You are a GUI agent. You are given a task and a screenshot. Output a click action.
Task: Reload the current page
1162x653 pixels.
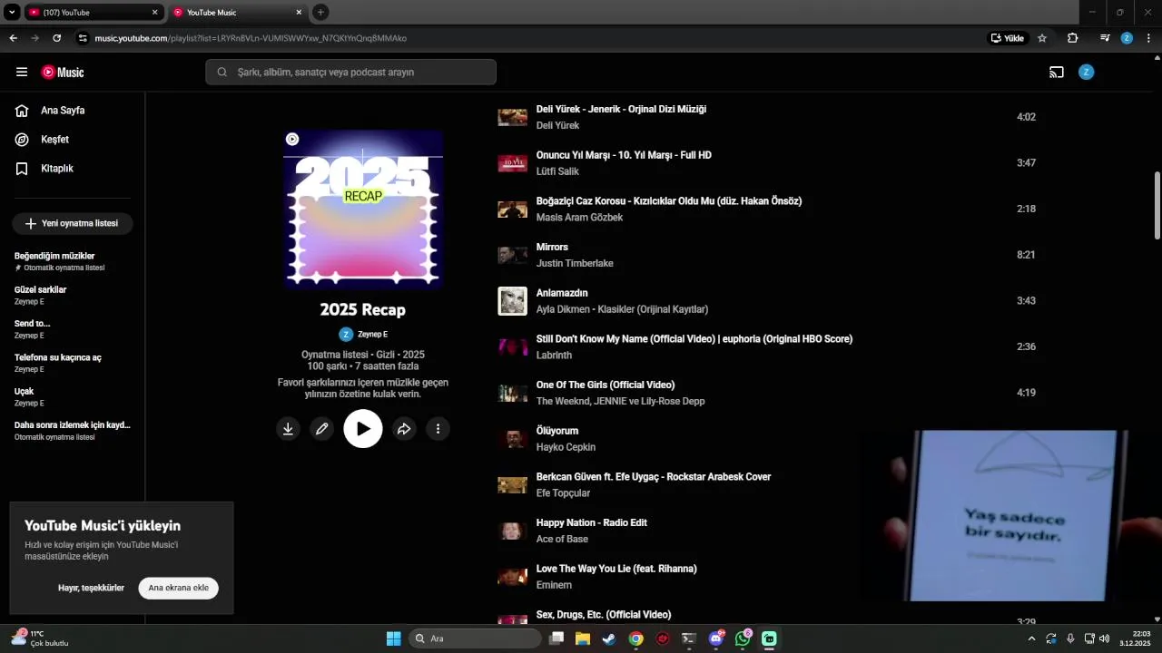56,38
